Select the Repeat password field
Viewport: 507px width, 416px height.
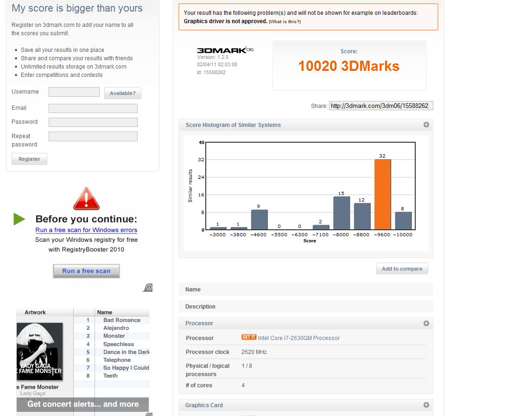click(x=93, y=136)
